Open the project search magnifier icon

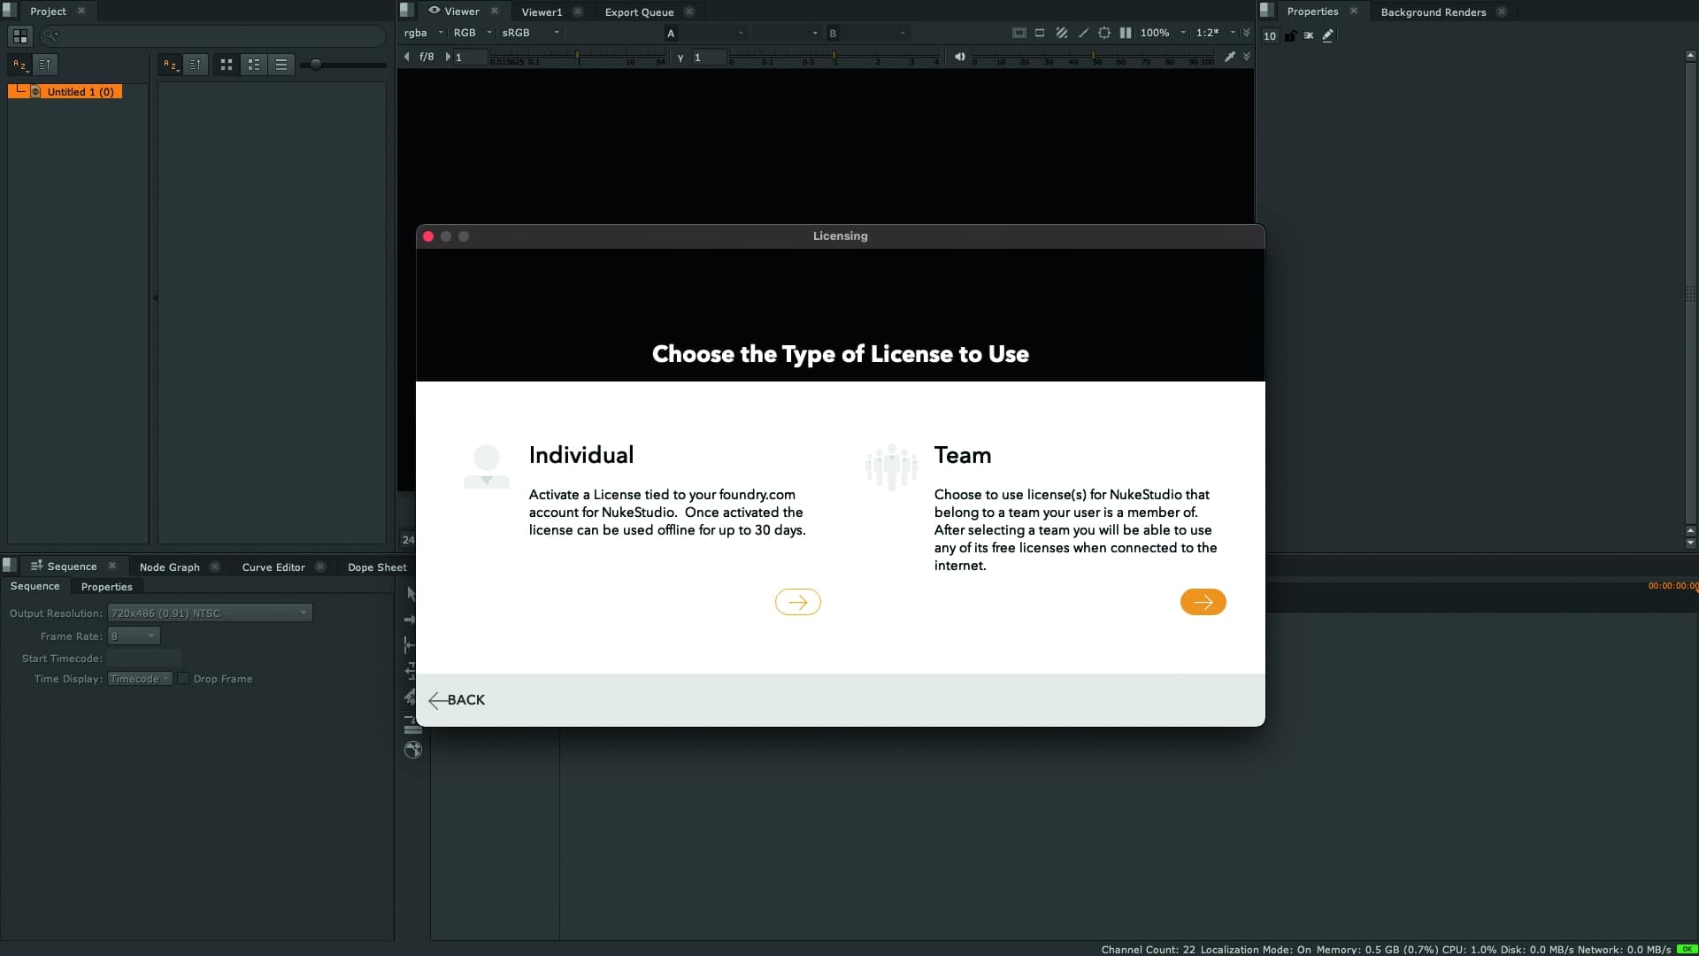(50, 35)
